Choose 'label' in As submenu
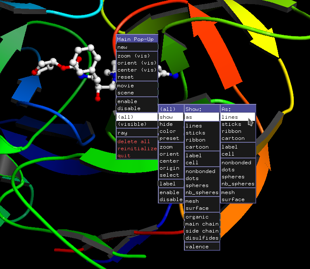Image resolution: width=310 pixels, height=269 pixels. click(238, 147)
